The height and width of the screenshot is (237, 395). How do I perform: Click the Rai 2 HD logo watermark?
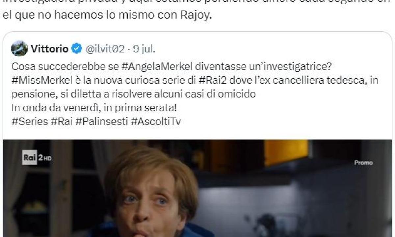[x=37, y=159]
